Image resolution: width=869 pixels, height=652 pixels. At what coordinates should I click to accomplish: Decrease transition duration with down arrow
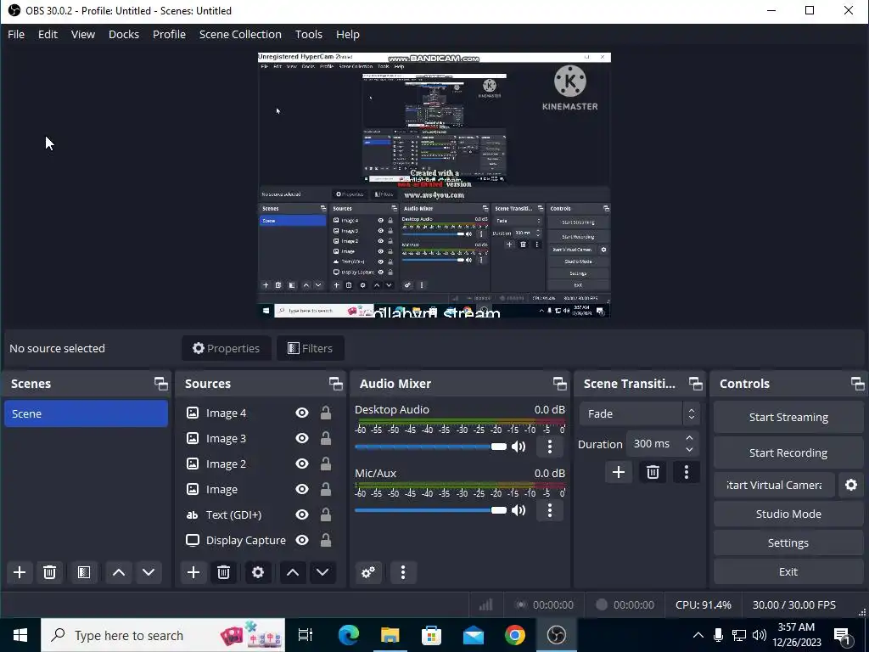click(x=689, y=450)
